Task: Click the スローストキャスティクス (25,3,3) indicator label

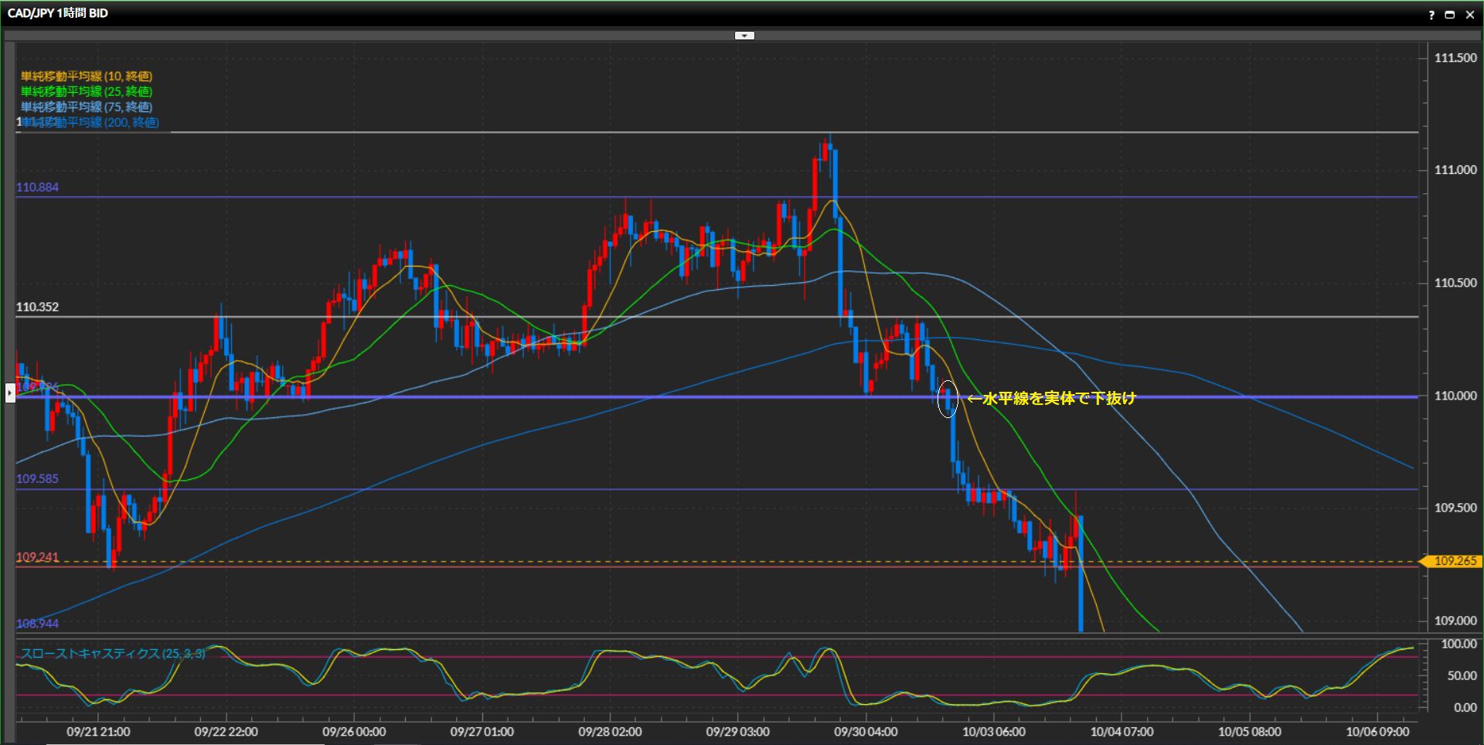Action: (113, 653)
